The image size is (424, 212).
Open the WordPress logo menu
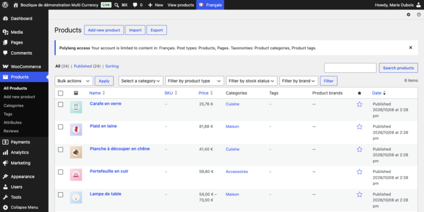click(x=5, y=5)
